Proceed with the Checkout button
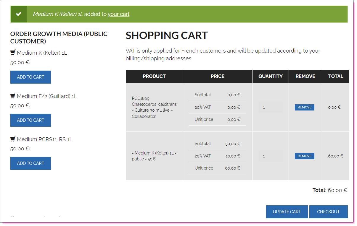The image size is (357, 226). pyautogui.click(x=328, y=212)
